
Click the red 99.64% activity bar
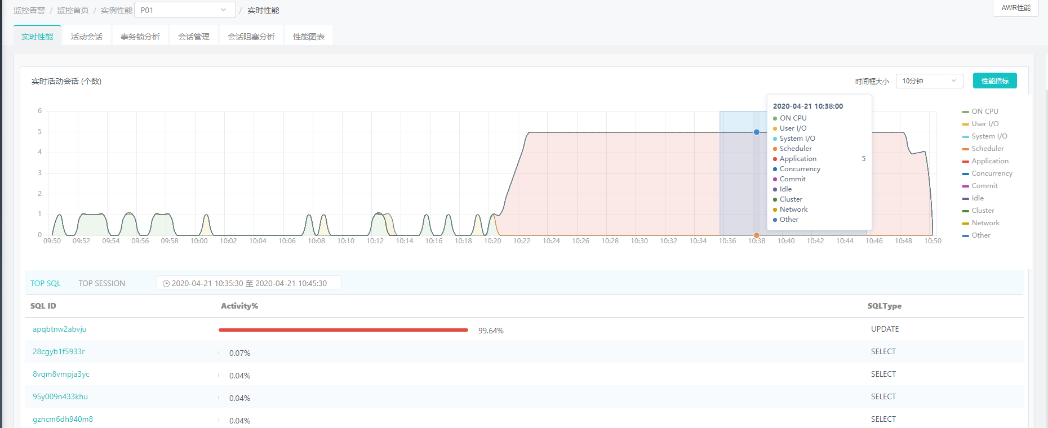343,330
